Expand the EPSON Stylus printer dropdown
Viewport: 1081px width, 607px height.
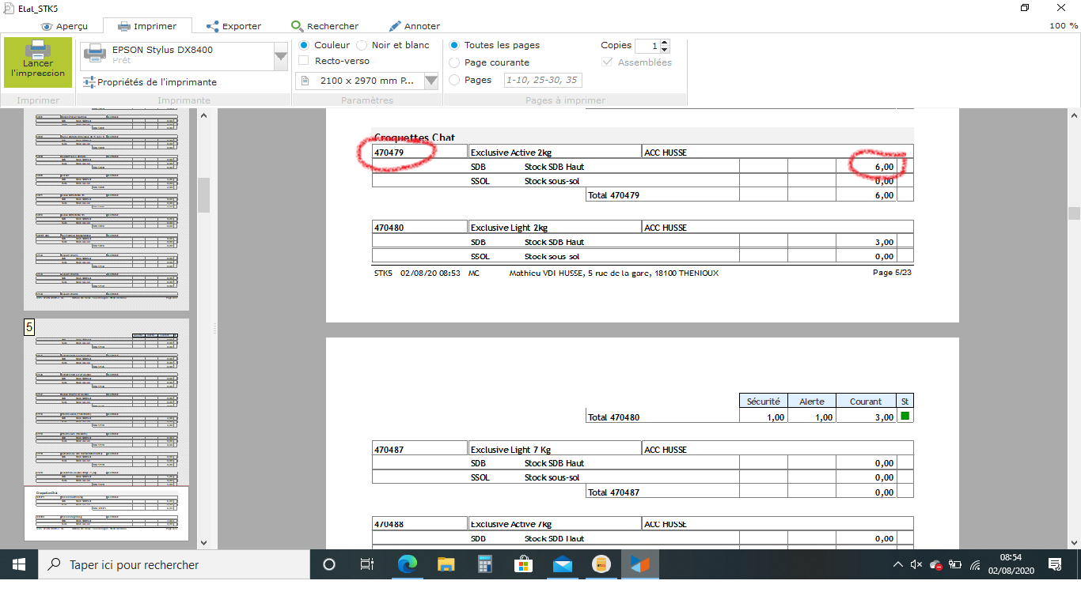click(x=280, y=56)
